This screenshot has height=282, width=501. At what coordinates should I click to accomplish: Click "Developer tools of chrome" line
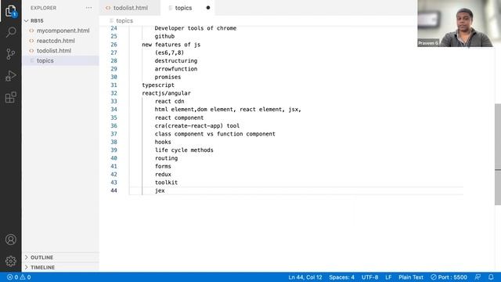[196, 28]
